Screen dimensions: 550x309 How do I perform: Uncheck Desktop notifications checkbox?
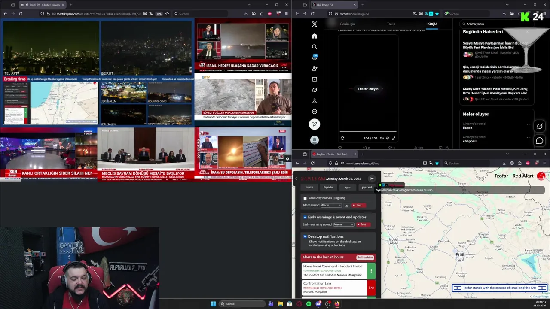tap(305, 236)
